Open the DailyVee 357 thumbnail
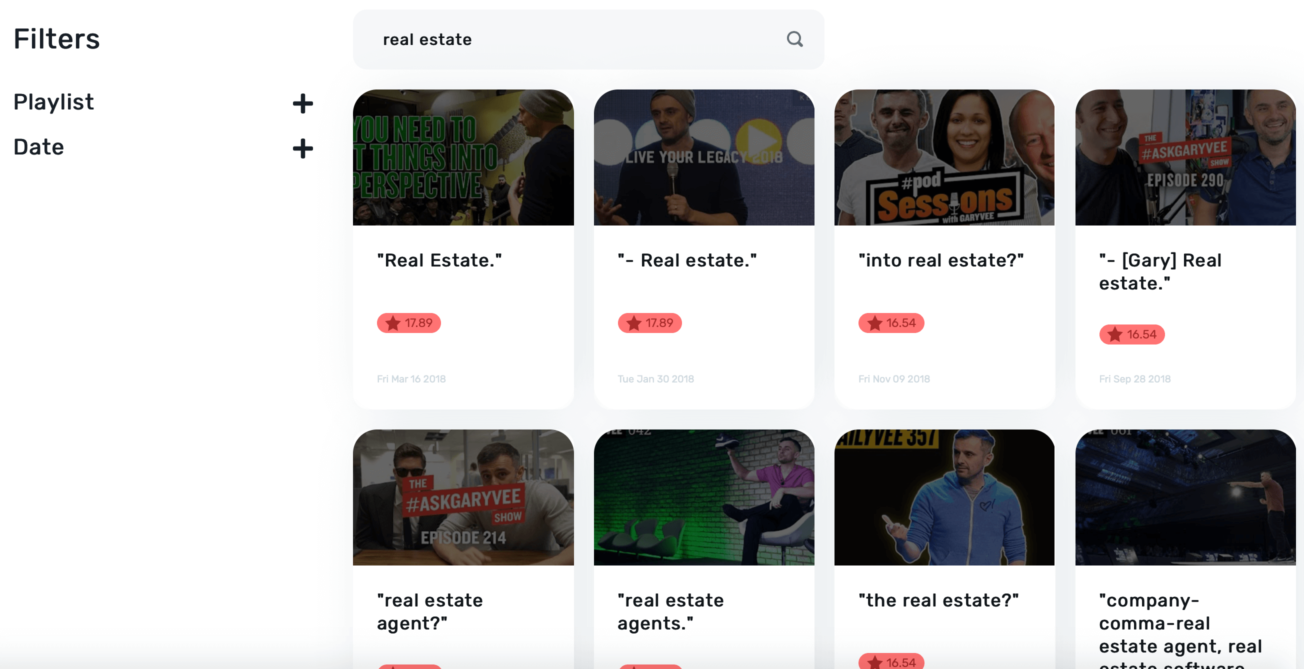 click(944, 497)
